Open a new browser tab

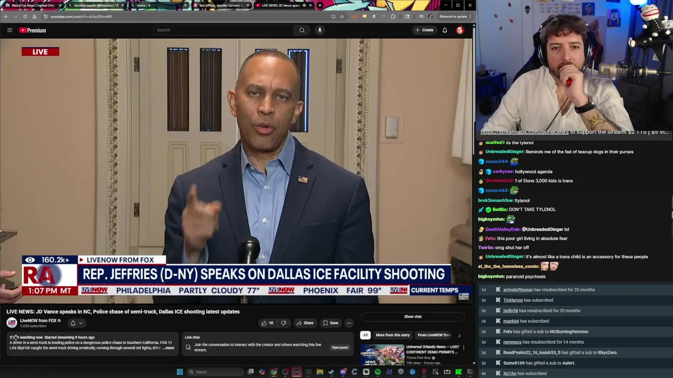pos(320,5)
